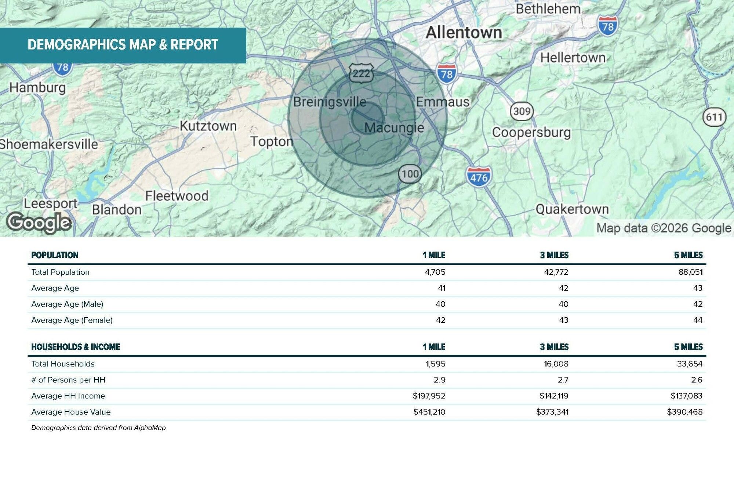Click the I-78 shield near Emmaus

[447, 74]
